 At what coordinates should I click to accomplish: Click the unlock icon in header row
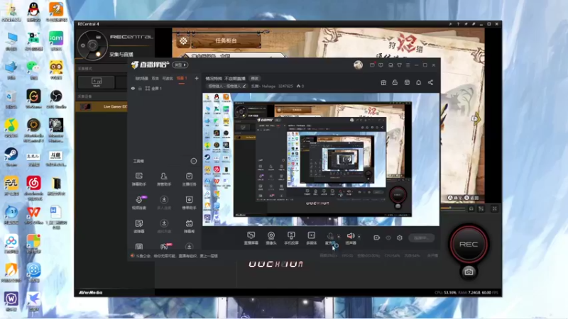[x=395, y=82]
